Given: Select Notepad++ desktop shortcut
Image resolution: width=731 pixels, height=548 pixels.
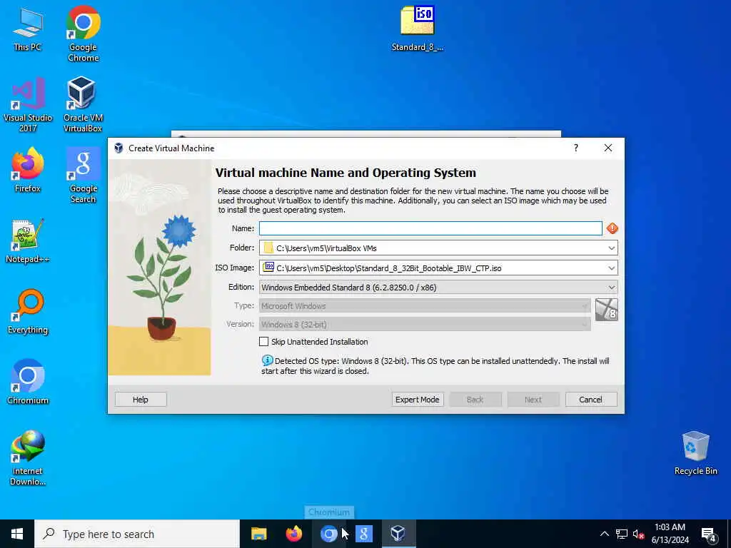Looking at the screenshot, I should point(28,241).
